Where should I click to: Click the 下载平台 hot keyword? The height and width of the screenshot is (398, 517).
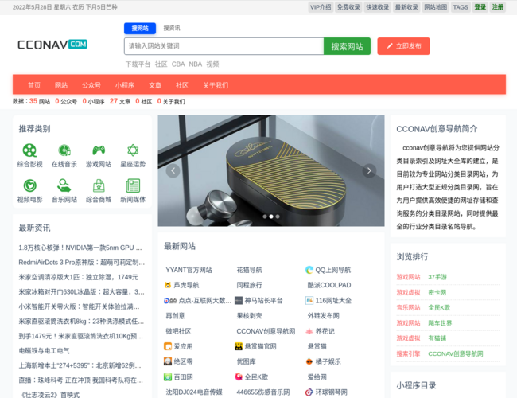click(138, 64)
